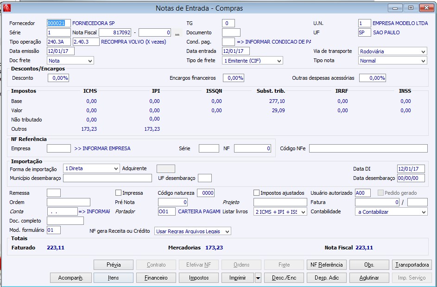Click the Financeiro button
The height and width of the screenshot is (287, 437).
pos(156,278)
